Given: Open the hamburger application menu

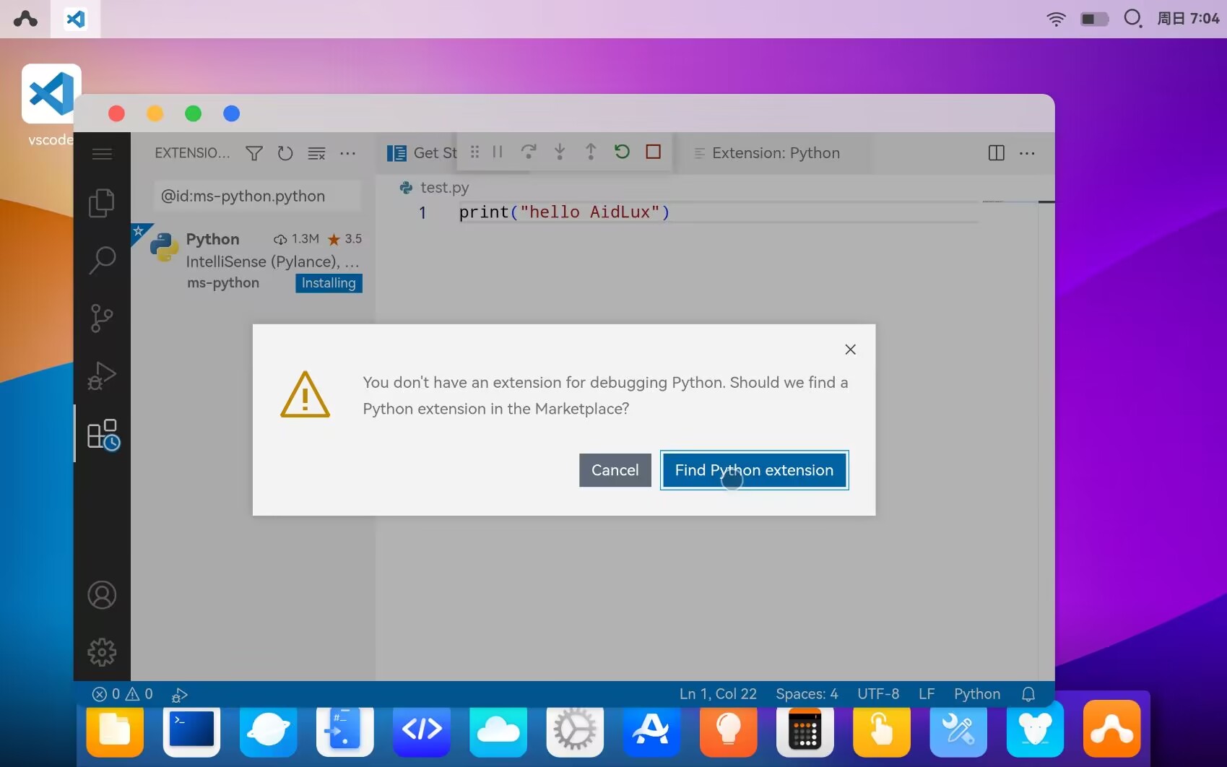Looking at the screenshot, I should click(102, 153).
